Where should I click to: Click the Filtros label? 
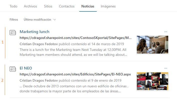(x=14, y=20)
